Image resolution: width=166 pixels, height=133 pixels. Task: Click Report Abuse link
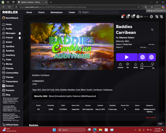coord(151,117)
